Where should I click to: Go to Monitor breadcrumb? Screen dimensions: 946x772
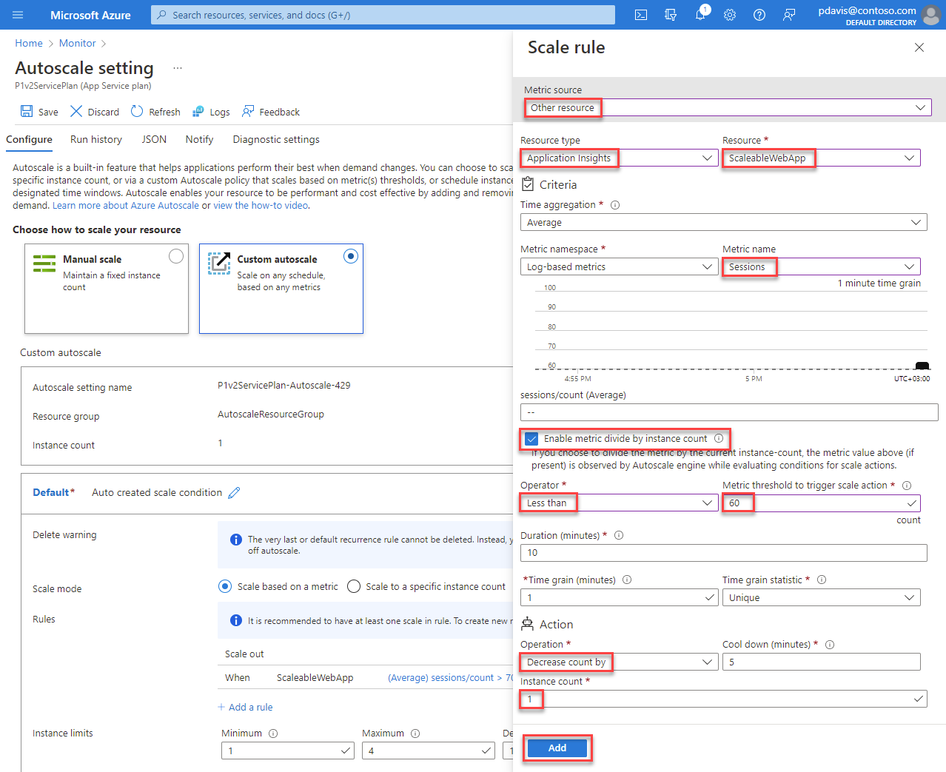point(78,43)
